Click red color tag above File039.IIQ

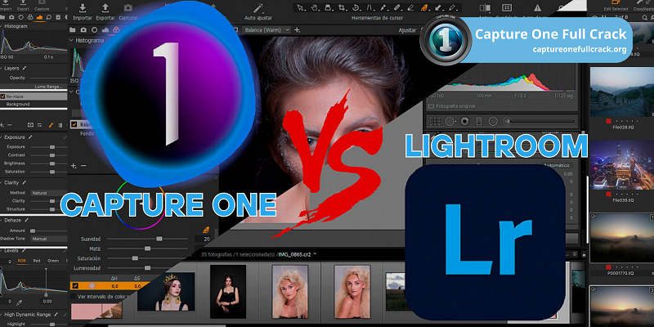click(608, 194)
